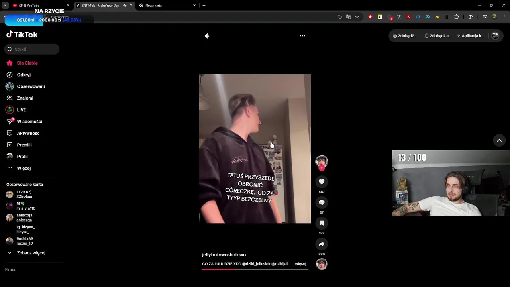Open Adobe Acrobat extension icon
This screenshot has height=287, width=510.
408,17
